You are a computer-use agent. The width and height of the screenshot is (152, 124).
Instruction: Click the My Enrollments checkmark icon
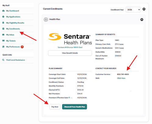[x=3, y=29]
